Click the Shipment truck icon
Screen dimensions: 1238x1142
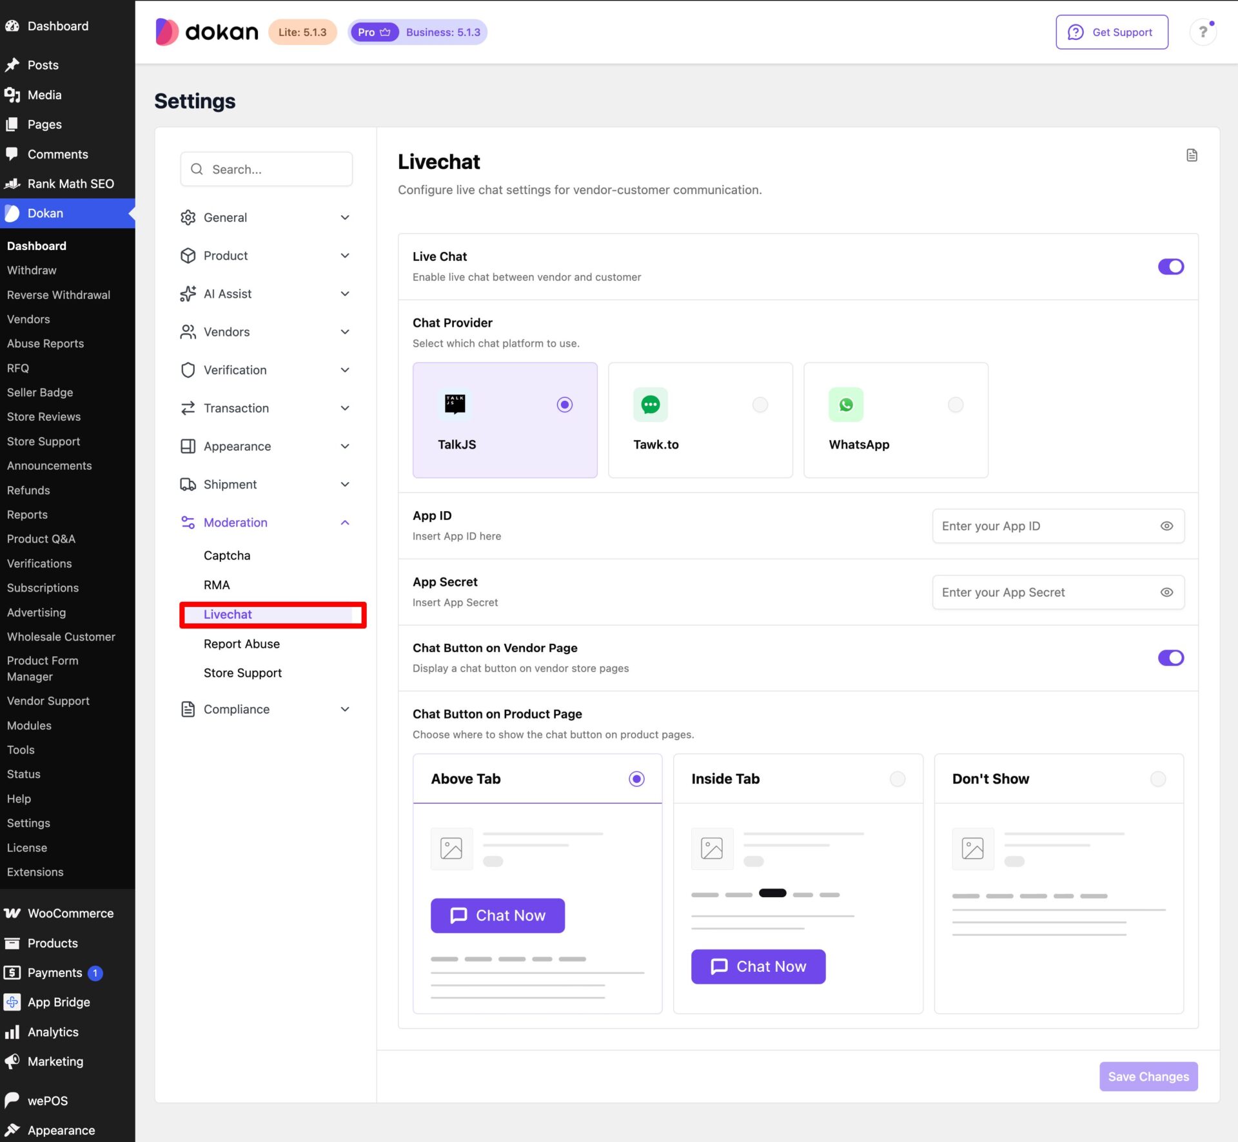point(188,485)
